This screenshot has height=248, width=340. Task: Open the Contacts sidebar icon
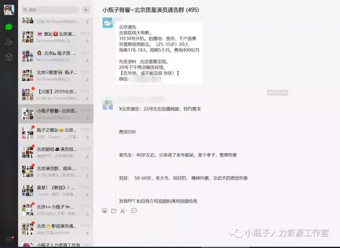9,42
